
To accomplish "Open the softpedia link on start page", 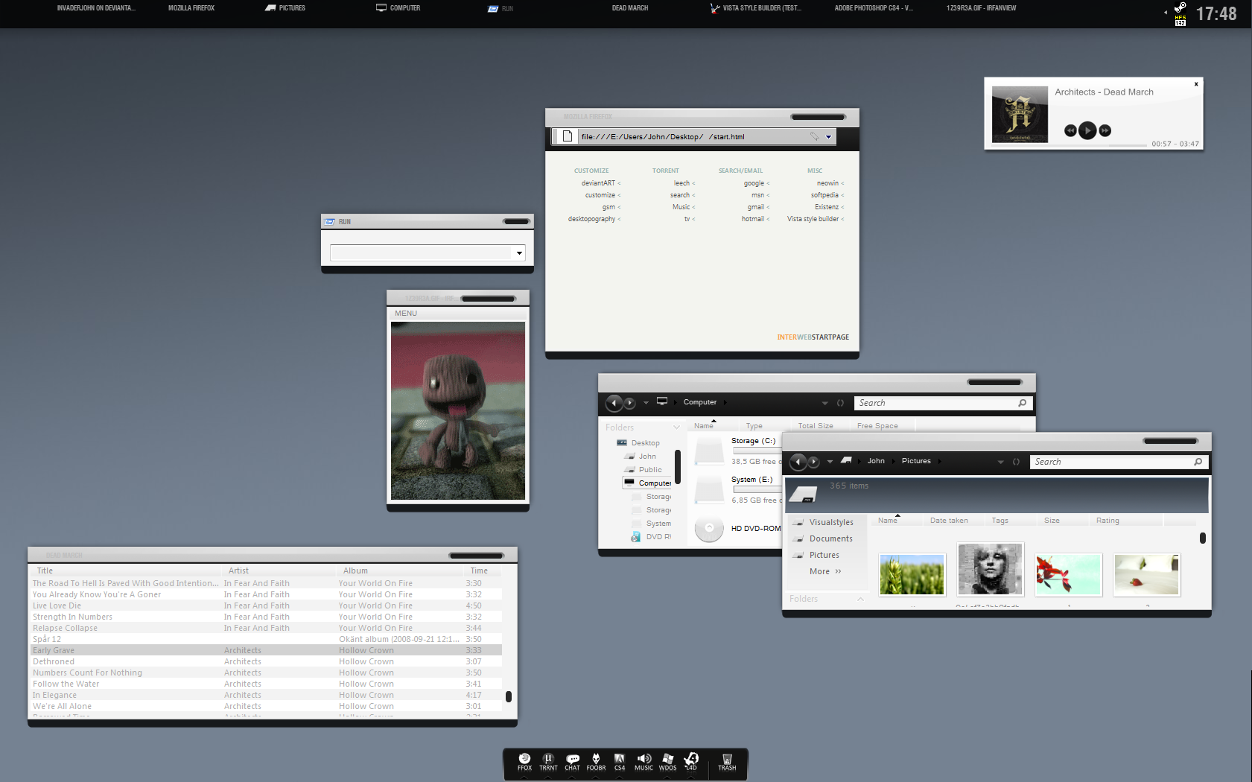I will (x=824, y=195).
